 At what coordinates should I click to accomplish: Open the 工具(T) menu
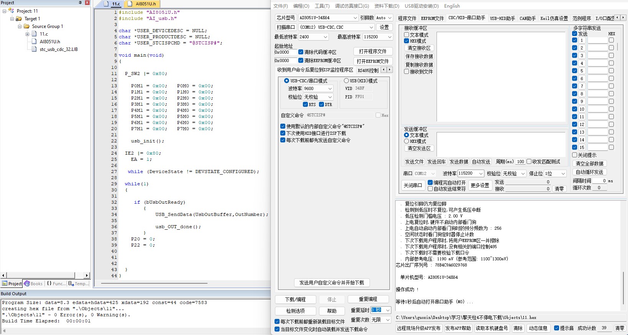(322, 6)
